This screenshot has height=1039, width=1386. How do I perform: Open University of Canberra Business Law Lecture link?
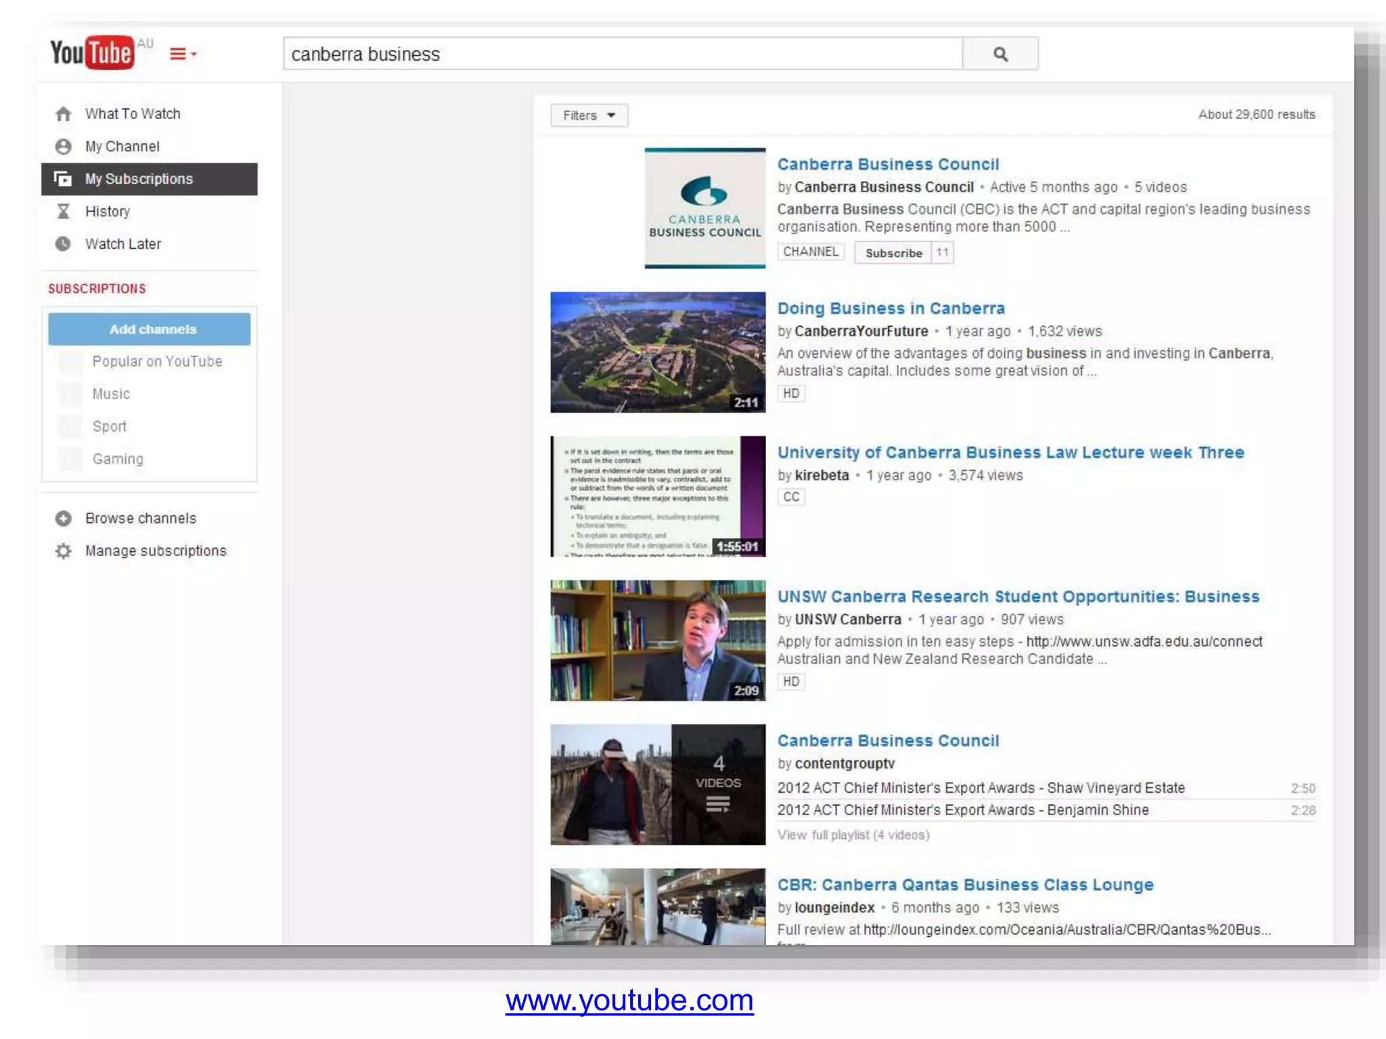tap(1010, 453)
